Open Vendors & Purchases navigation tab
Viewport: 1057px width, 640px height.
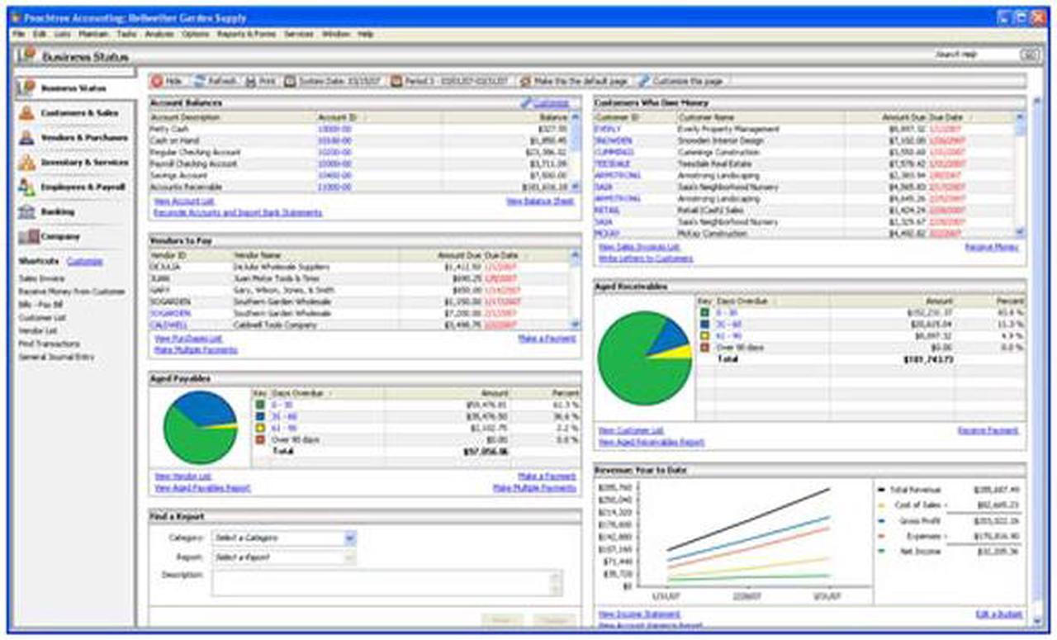(73, 138)
